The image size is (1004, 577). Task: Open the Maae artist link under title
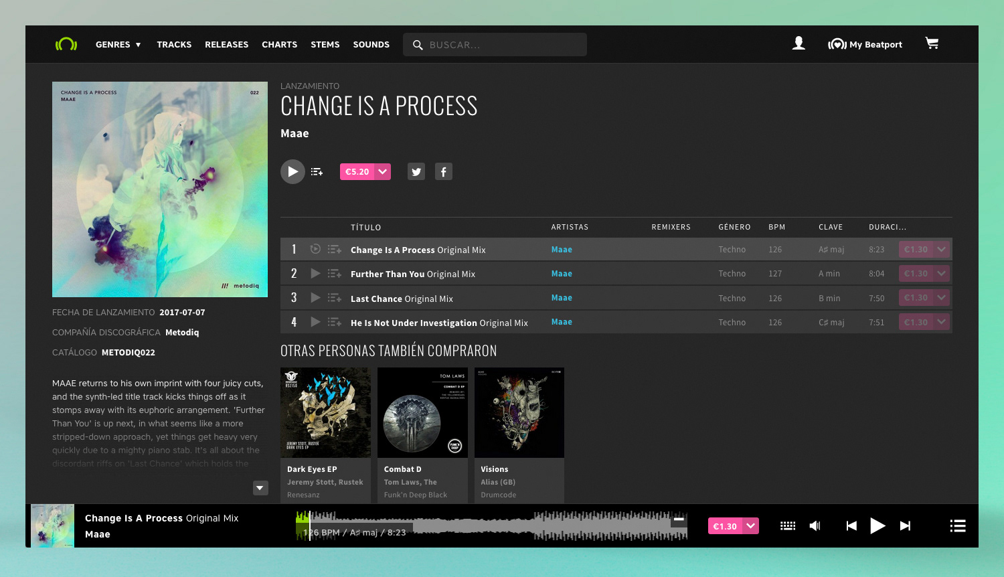(295, 133)
